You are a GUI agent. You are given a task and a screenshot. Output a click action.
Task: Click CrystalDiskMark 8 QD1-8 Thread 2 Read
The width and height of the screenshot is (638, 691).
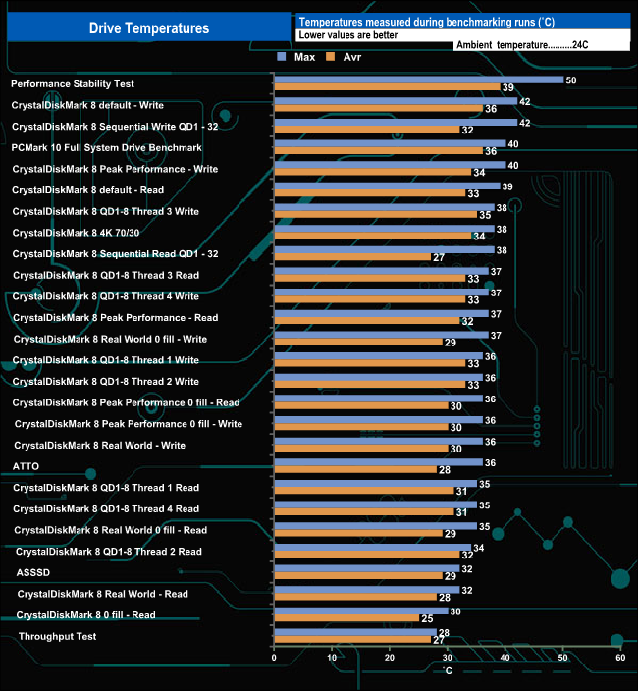[109, 552]
